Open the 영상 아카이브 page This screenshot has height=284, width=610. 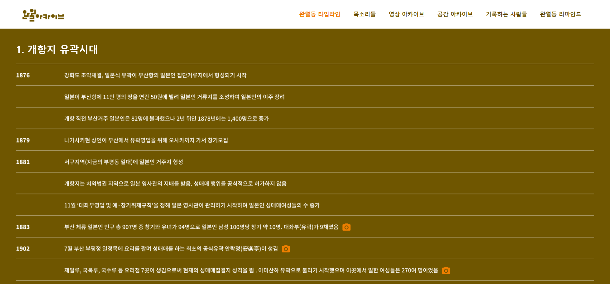tap(406, 14)
